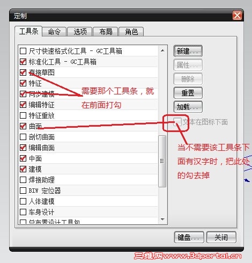Click the 新建... button

coord(188,51)
